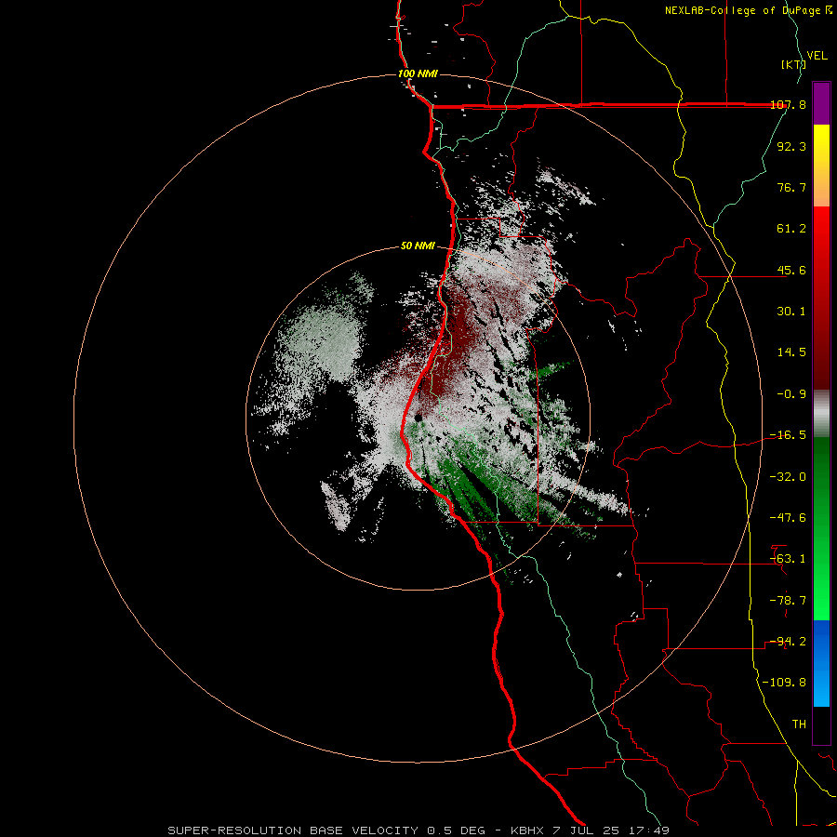837x837 pixels.
Task: Select the 76.7 legend value
Action: 791,187
